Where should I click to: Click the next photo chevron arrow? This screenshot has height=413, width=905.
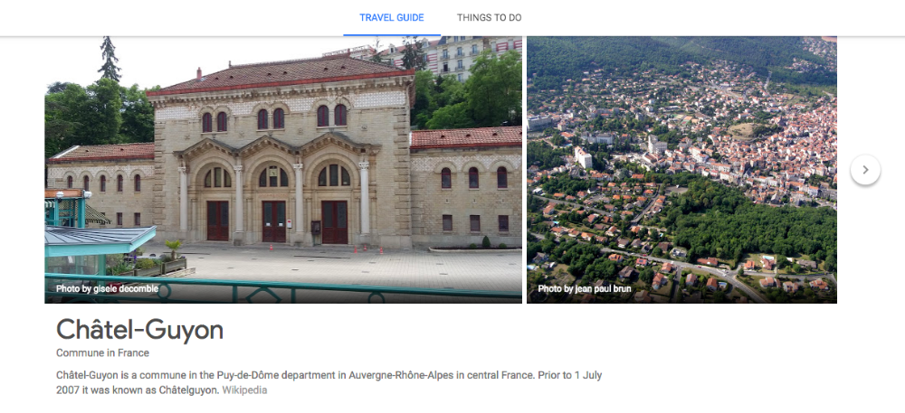(865, 170)
